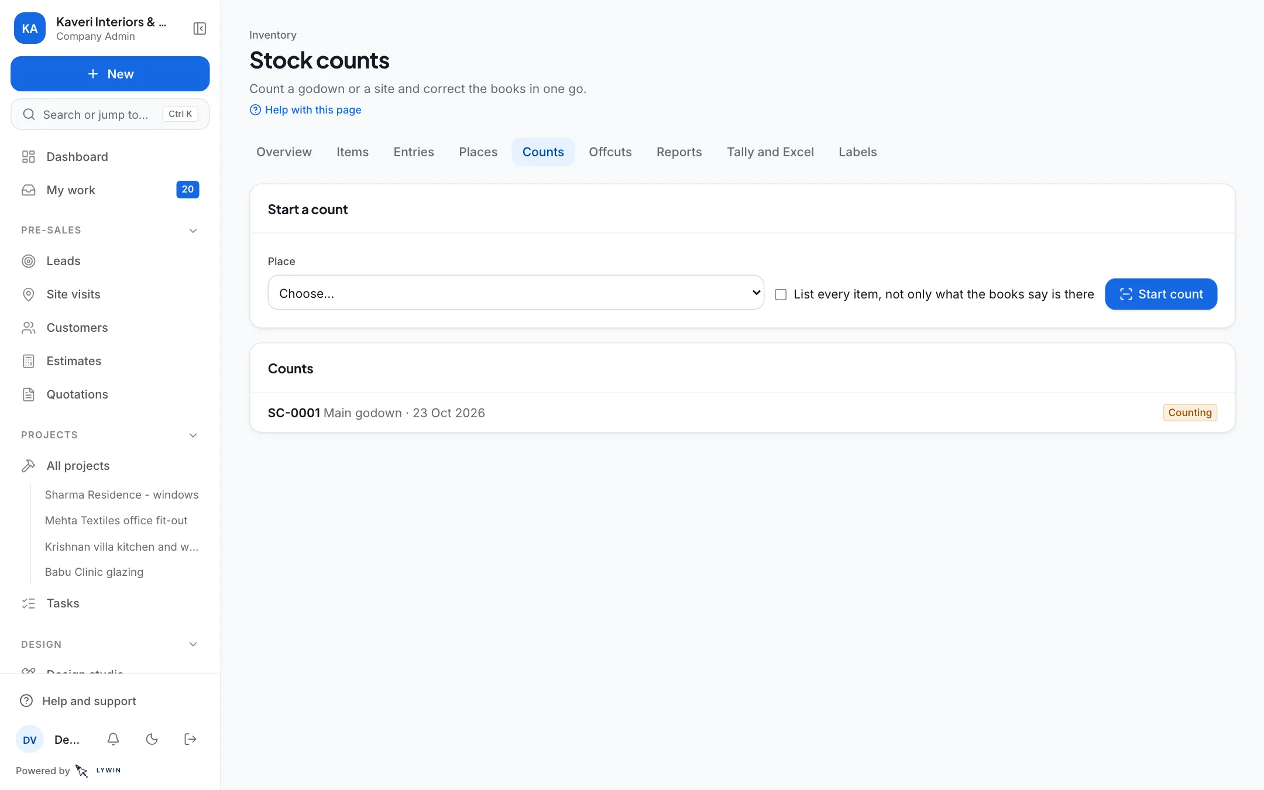Viewport: 1264px width, 790px height.
Task: Click the KA company logo badge
Action: [30, 28]
